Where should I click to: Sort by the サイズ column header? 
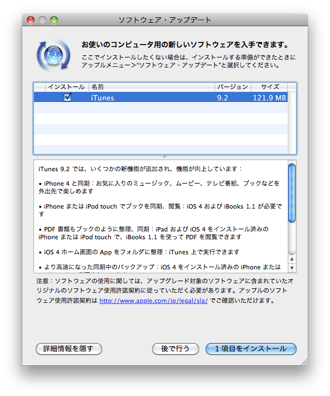click(269, 87)
